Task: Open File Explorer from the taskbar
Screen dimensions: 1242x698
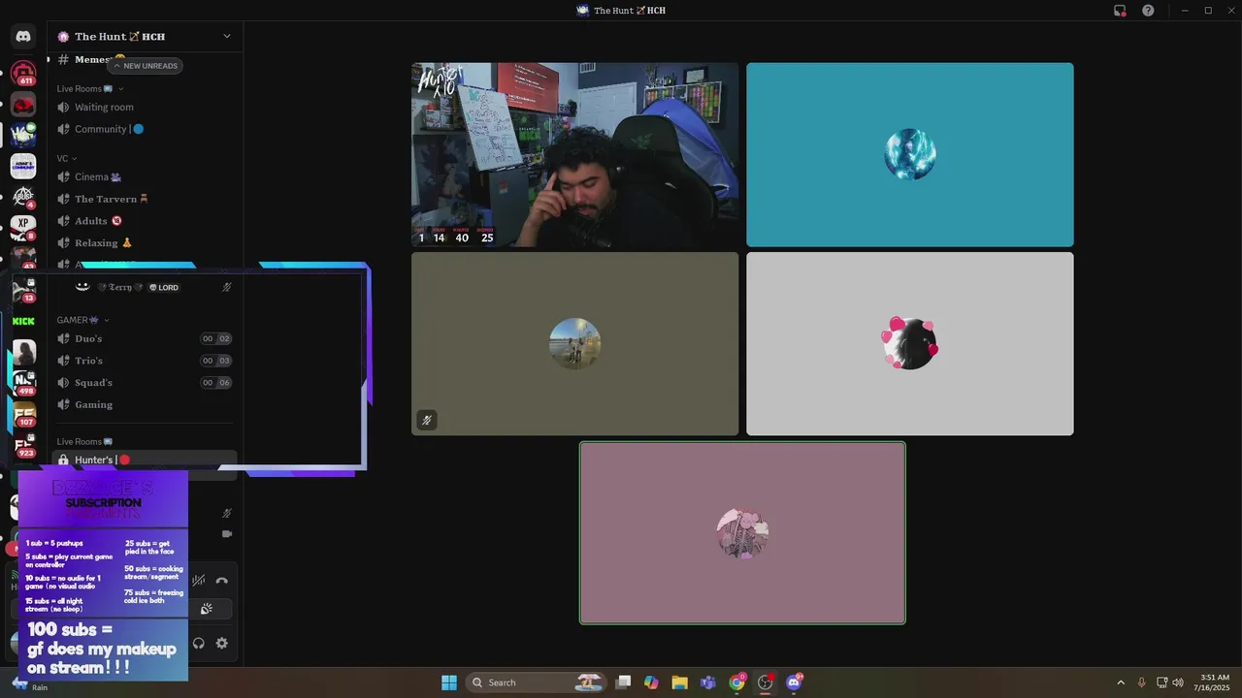Action: coord(679,682)
